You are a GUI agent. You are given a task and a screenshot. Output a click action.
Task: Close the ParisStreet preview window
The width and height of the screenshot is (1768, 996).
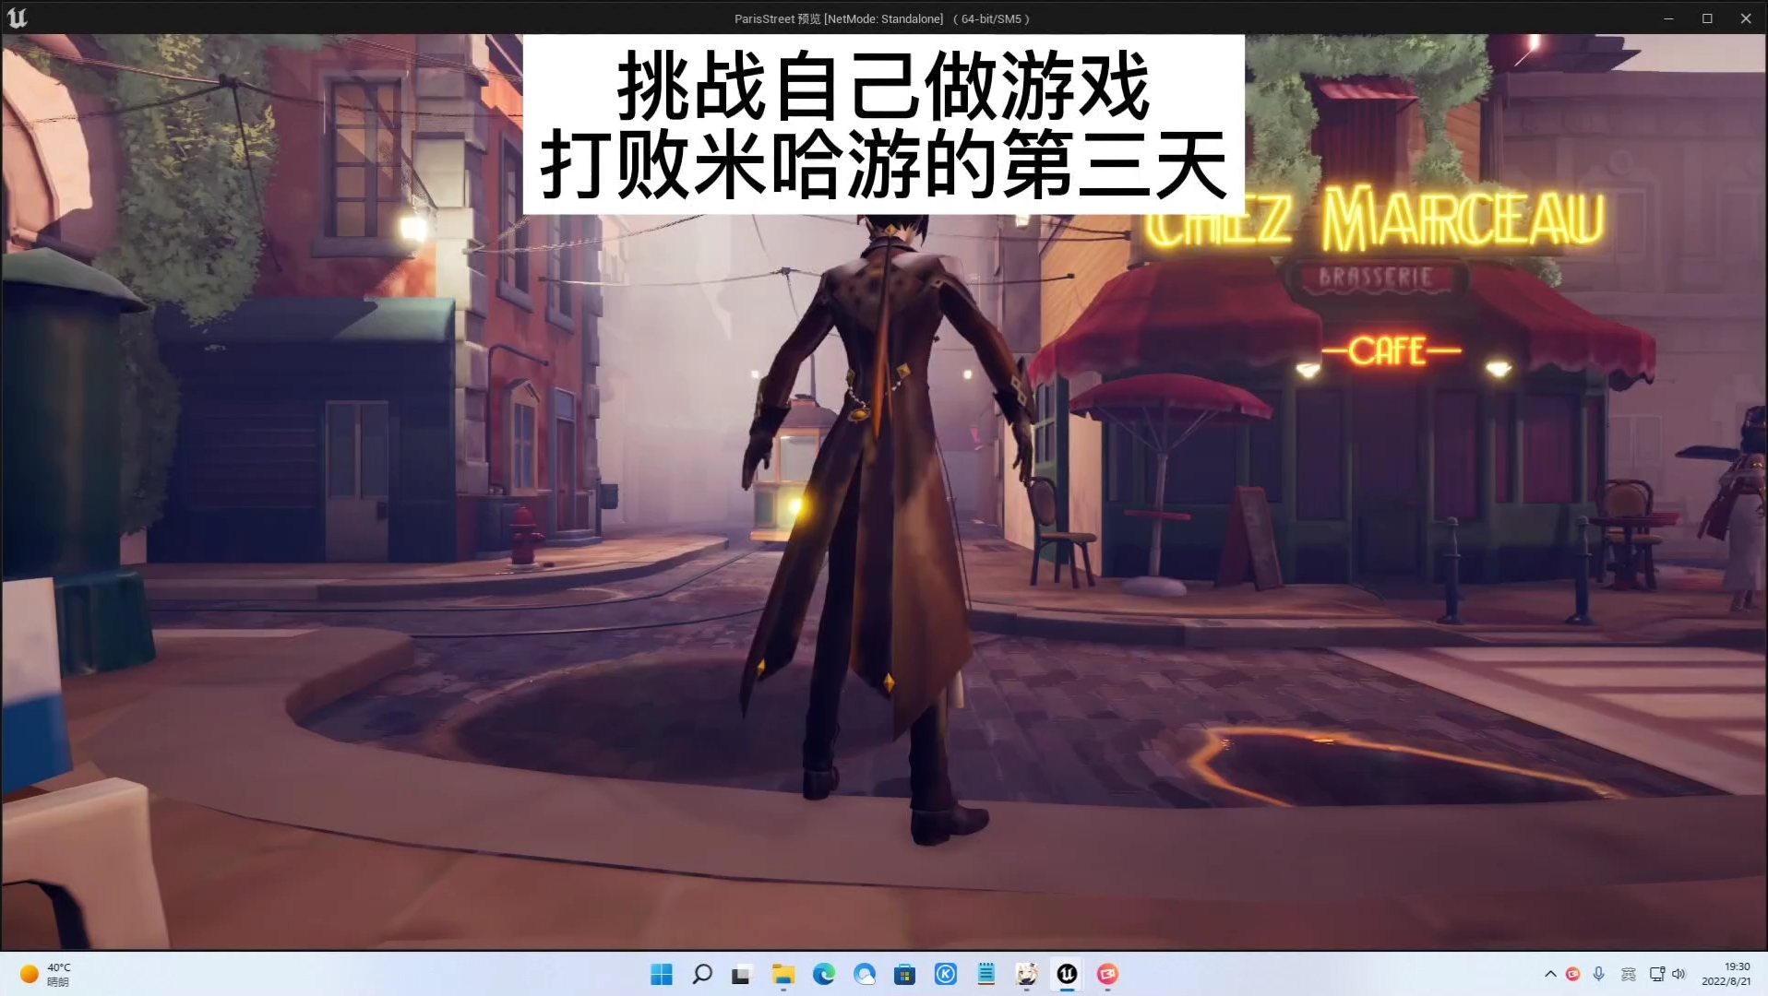(x=1746, y=18)
